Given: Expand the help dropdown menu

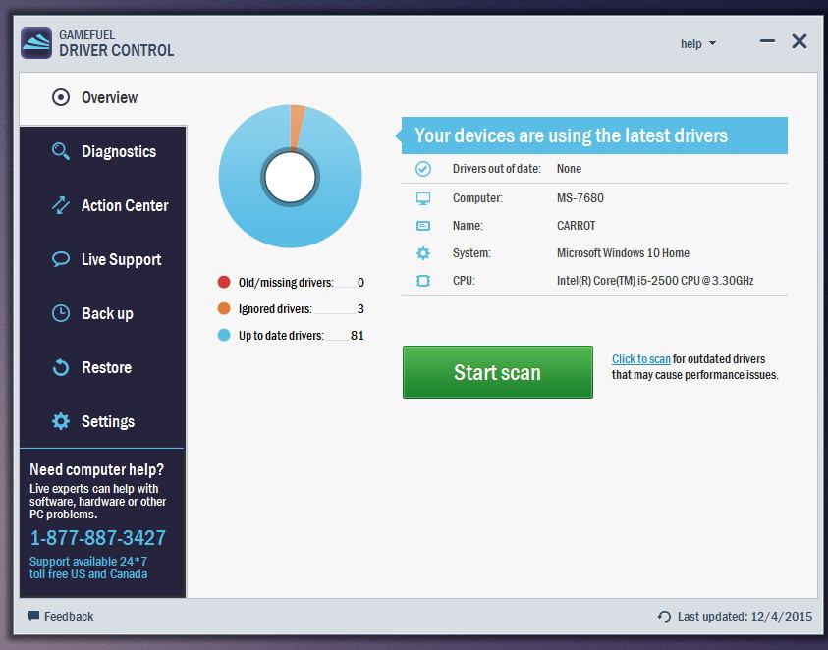Looking at the screenshot, I should [x=697, y=43].
